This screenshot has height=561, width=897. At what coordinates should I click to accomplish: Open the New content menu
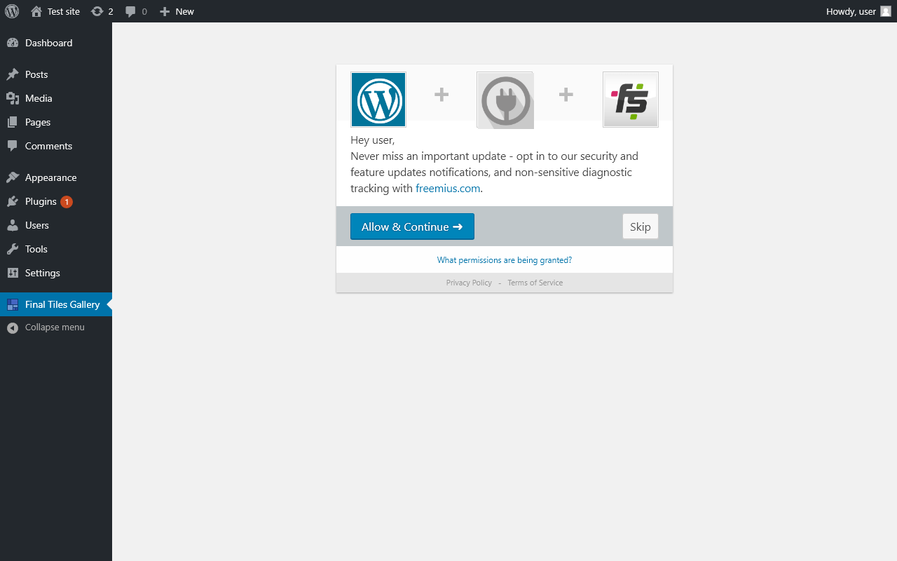[x=177, y=11]
